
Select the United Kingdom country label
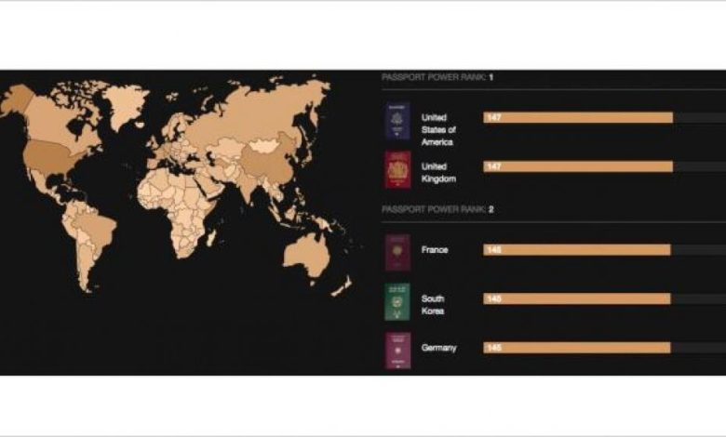click(x=438, y=173)
